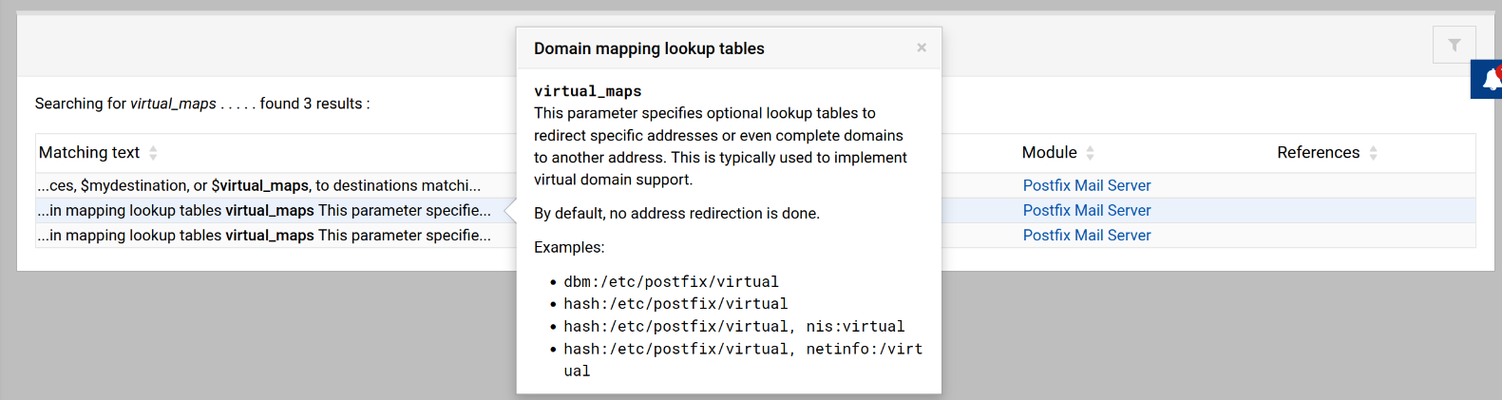1502x400 pixels.
Task: Click the dbm:/etc/postfix/virtual example
Action: coord(671,282)
